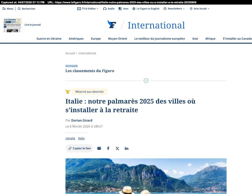Click the Réservé aux abonnés badge
This screenshot has width=252, height=194.
pos(89,92)
